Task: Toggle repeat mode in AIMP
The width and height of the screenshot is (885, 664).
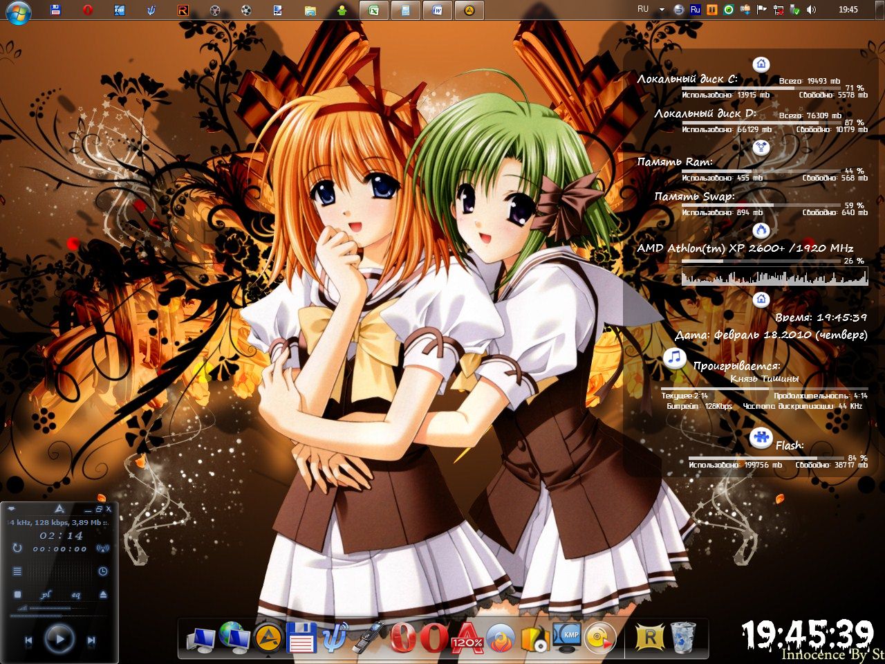Action: [x=17, y=548]
